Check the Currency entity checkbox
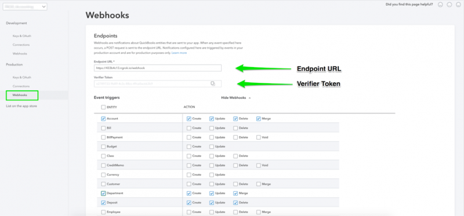Image resolution: width=464 pixels, height=216 pixels. (x=103, y=175)
